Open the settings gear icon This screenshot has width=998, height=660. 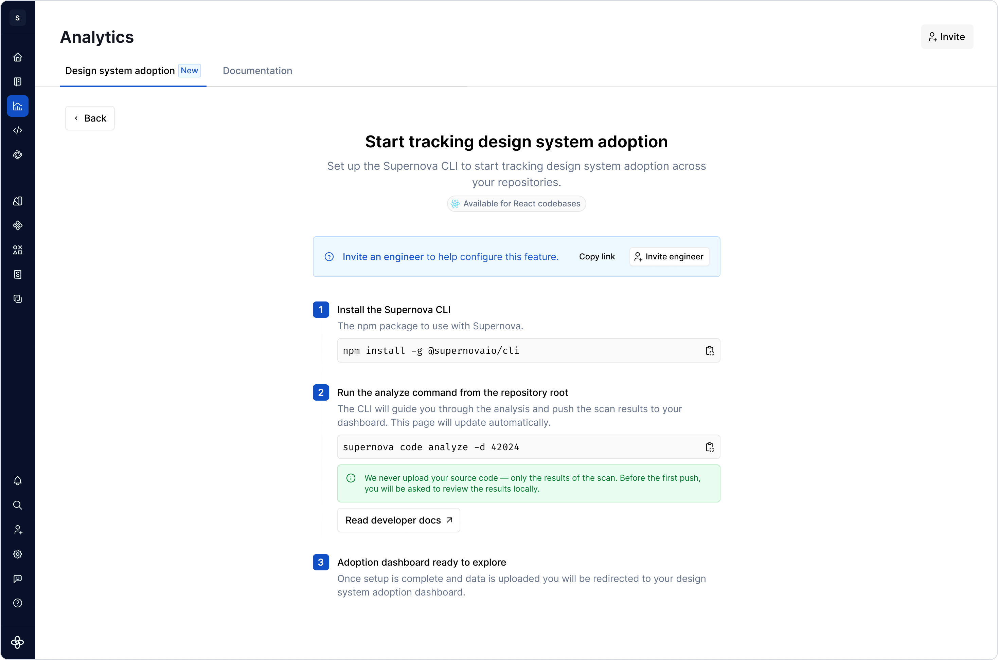(17, 554)
